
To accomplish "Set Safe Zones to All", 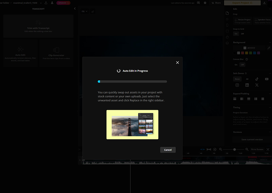I will (247, 79).
